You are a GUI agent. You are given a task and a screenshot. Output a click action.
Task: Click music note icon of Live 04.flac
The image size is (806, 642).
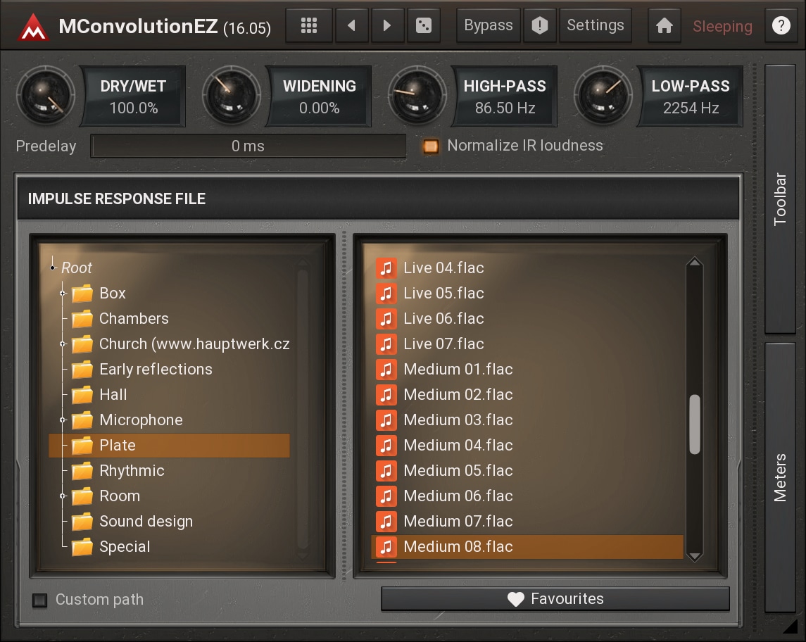[x=386, y=267]
